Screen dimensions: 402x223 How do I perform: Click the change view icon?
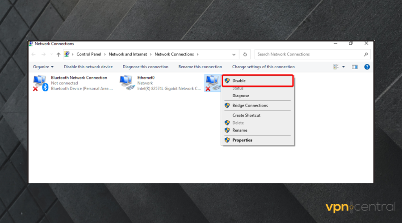(x=336, y=67)
